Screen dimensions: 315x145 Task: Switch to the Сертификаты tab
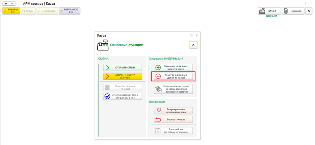[x=47, y=11]
